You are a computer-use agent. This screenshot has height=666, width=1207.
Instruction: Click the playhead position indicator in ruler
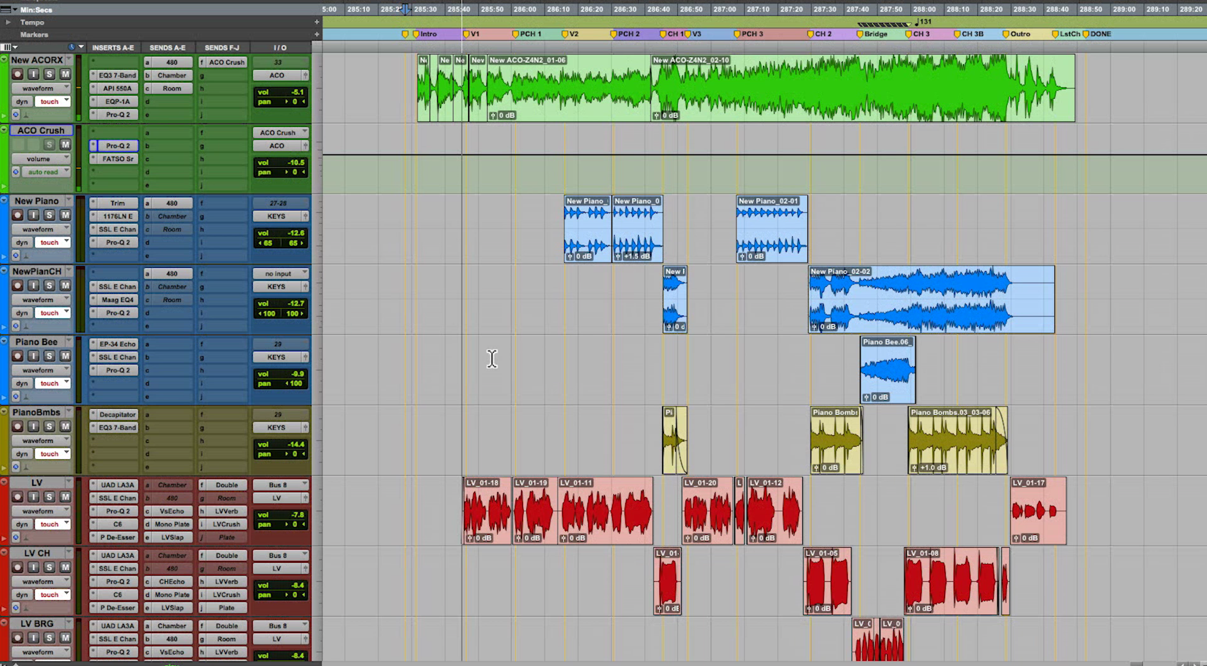click(x=406, y=9)
